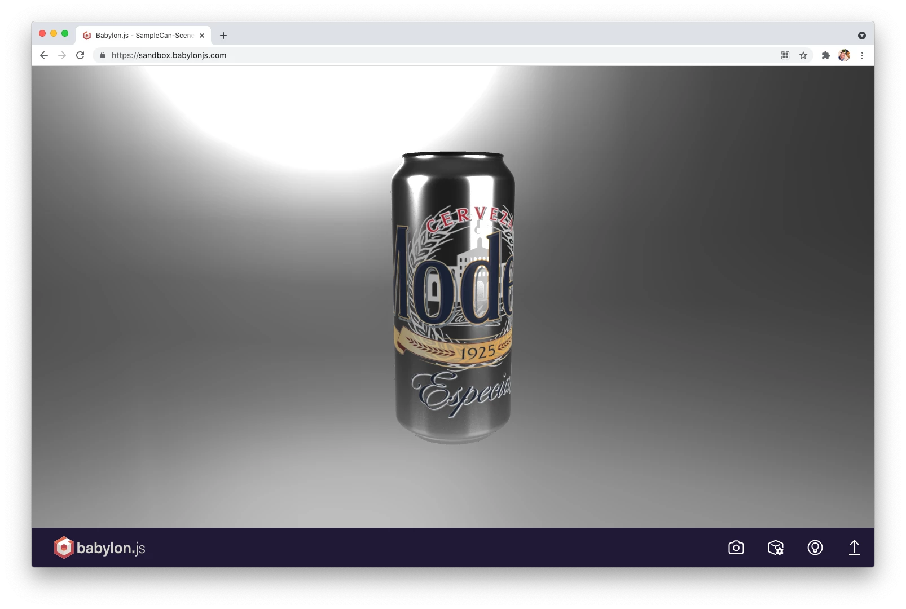Viewport: 906px width, 609px height.
Task: Open the user profile avatar
Action: coord(844,55)
